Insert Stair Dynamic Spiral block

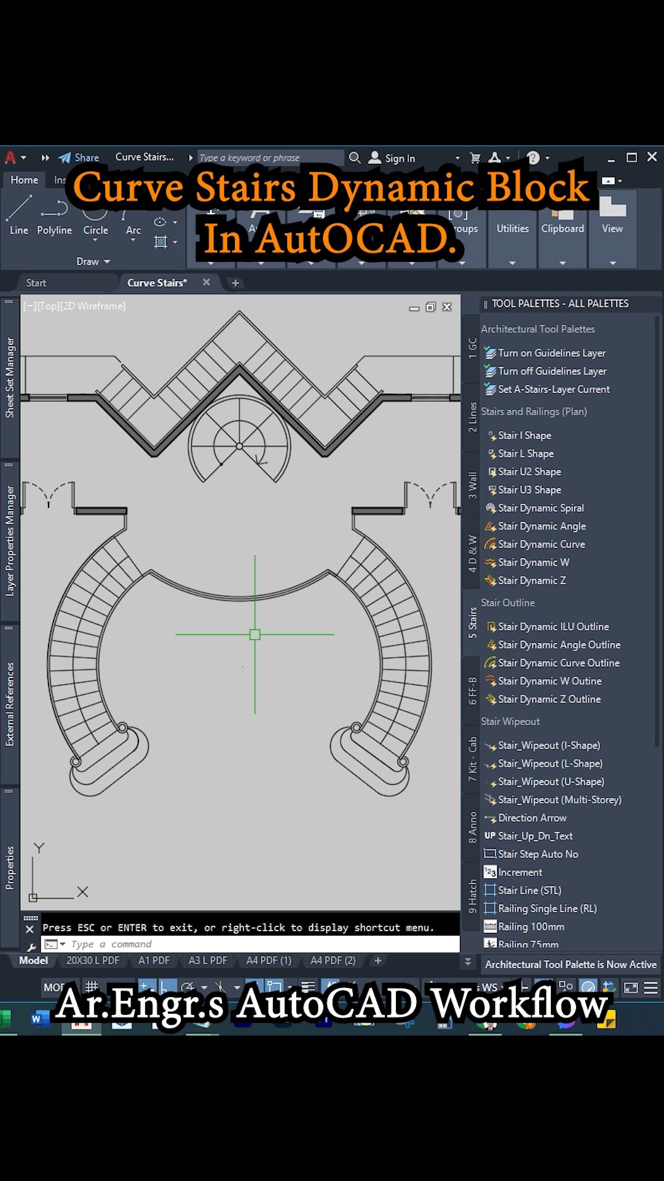tap(535, 508)
